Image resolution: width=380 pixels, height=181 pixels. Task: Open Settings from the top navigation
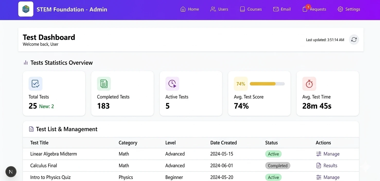[x=349, y=9]
